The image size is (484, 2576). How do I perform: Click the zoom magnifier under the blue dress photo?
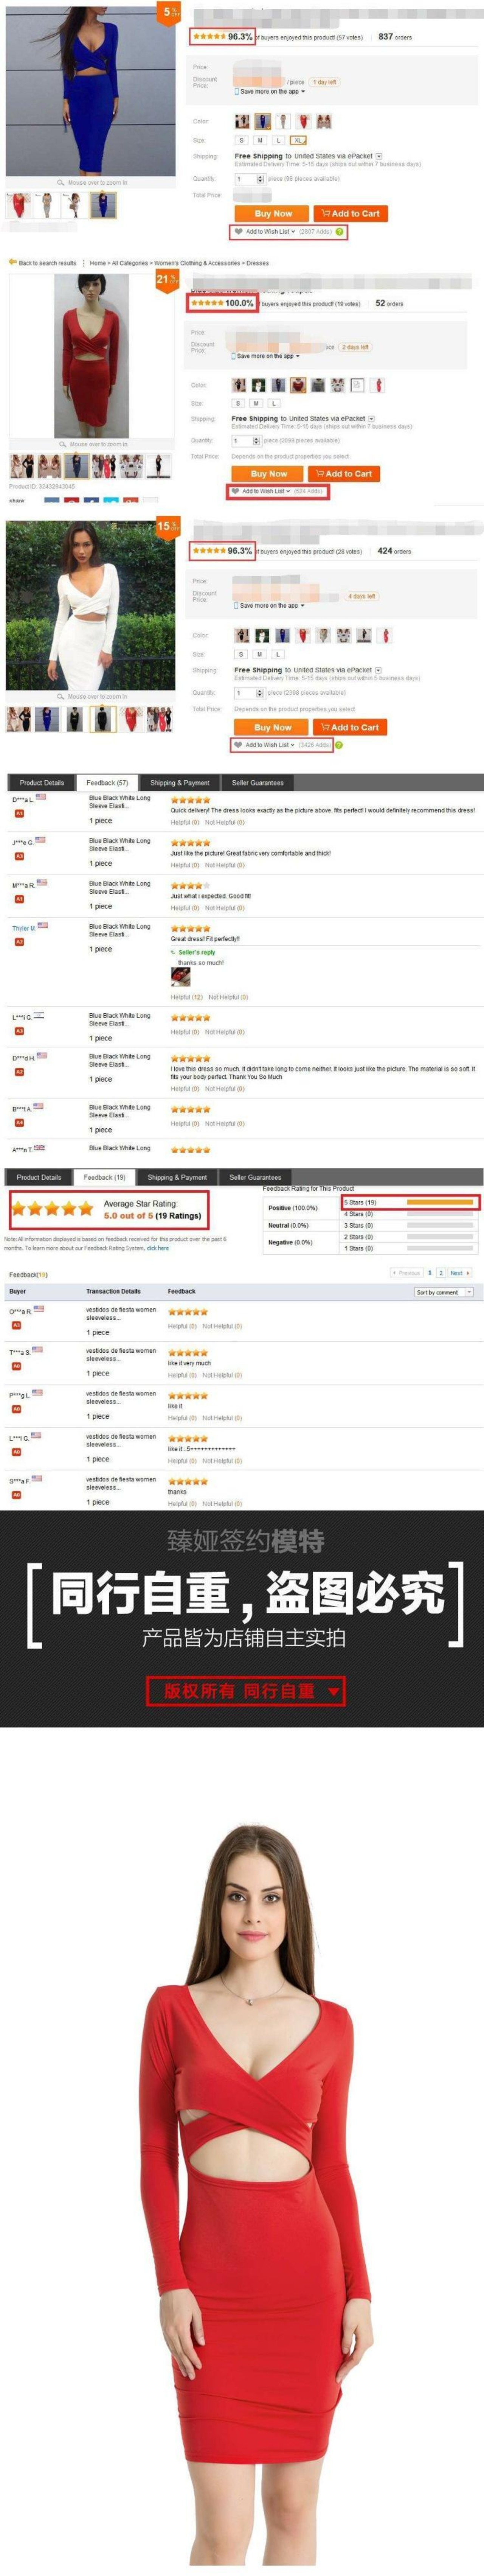click(61, 183)
